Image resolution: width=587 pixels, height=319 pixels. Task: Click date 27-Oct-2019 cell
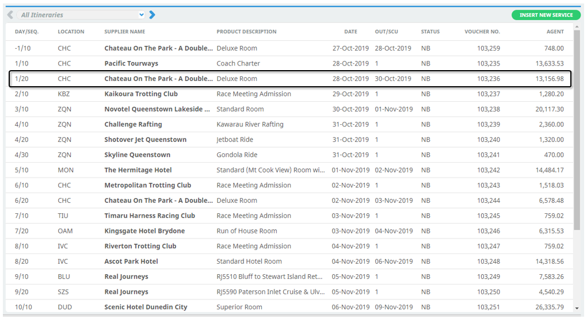pos(351,48)
